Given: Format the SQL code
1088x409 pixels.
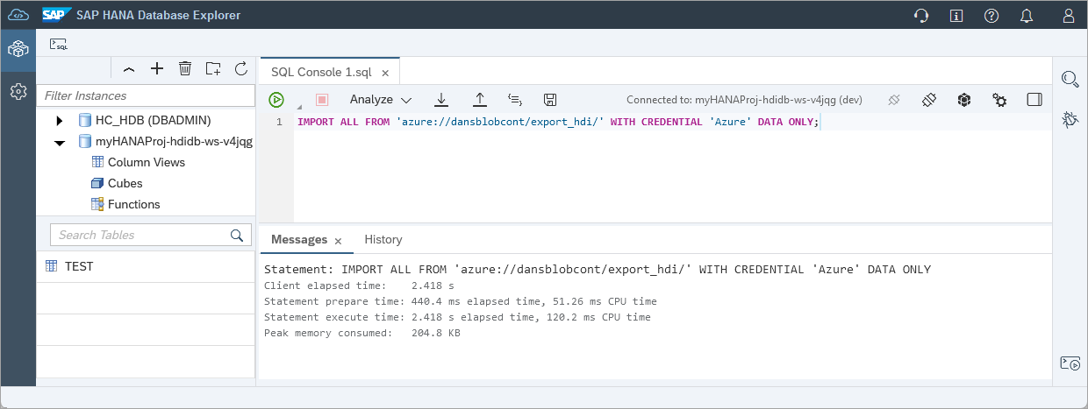Looking at the screenshot, I should [x=515, y=100].
